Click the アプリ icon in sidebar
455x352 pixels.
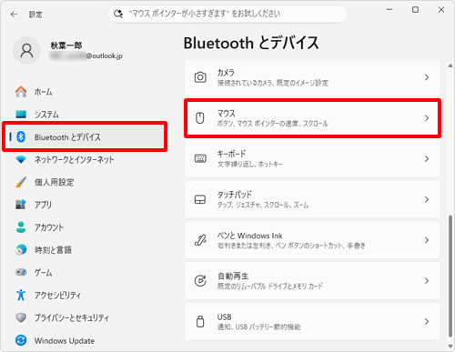click(x=21, y=205)
